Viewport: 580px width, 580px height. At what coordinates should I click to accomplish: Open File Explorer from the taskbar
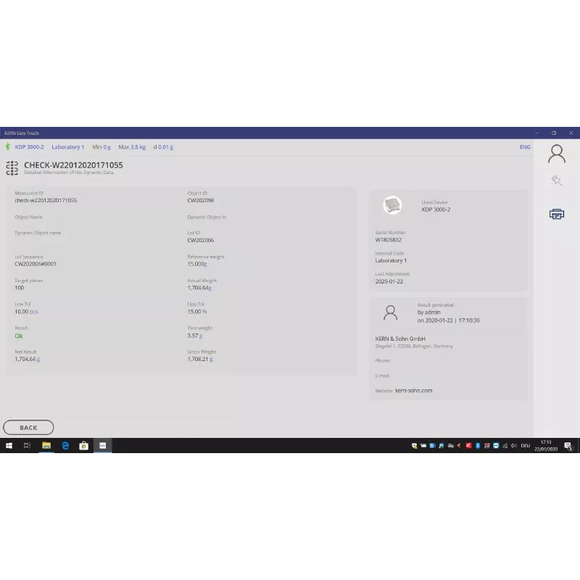coord(46,446)
